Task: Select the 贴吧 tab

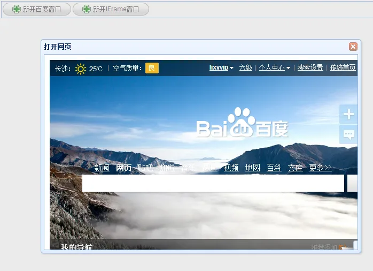Action: (x=145, y=168)
